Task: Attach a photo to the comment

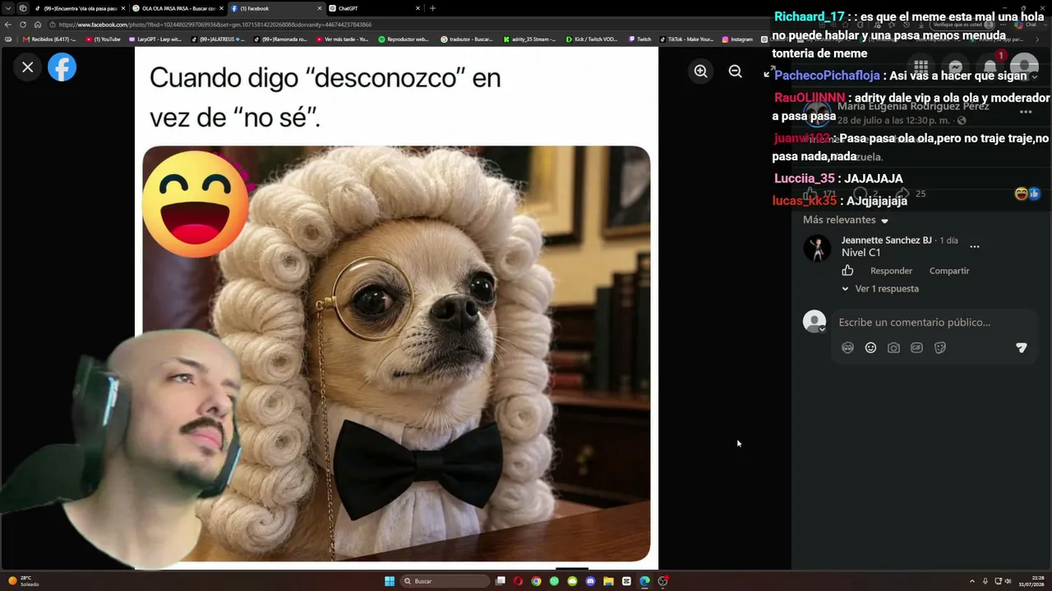Action: pos(893,348)
